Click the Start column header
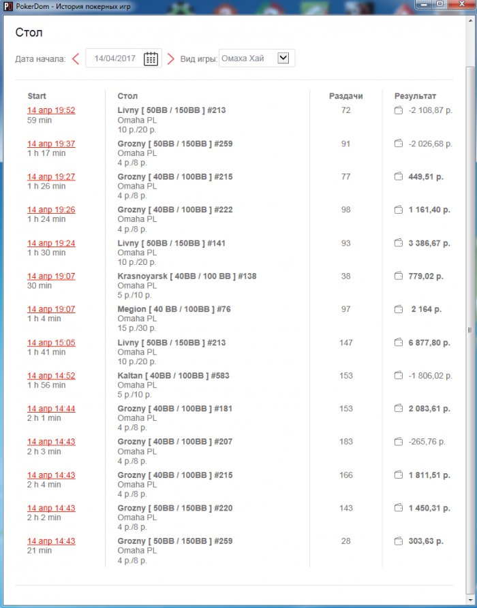The width and height of the screenshot is (477, 608). [37, 96]
